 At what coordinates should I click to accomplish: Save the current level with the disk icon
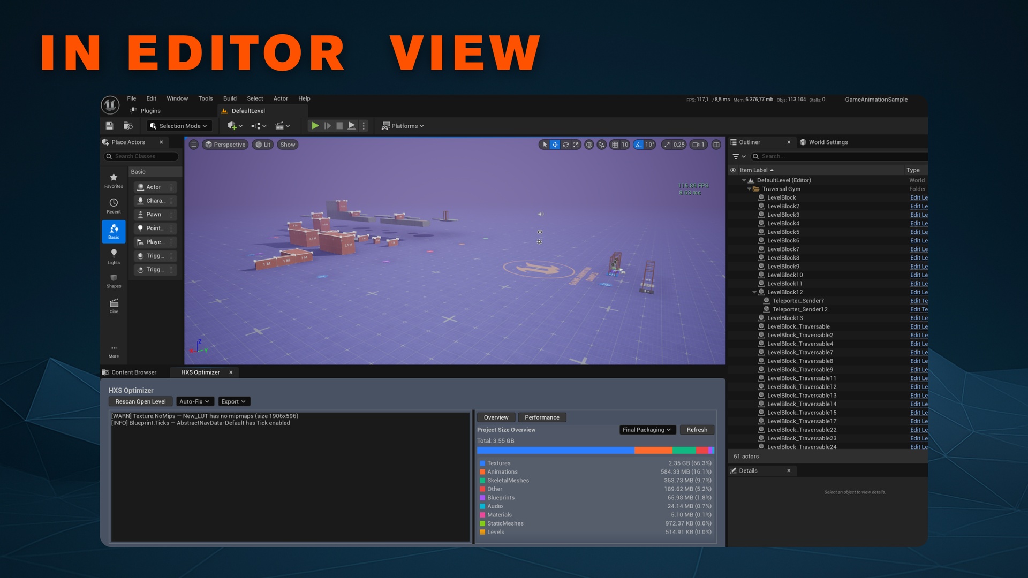(x=109, y=126)
